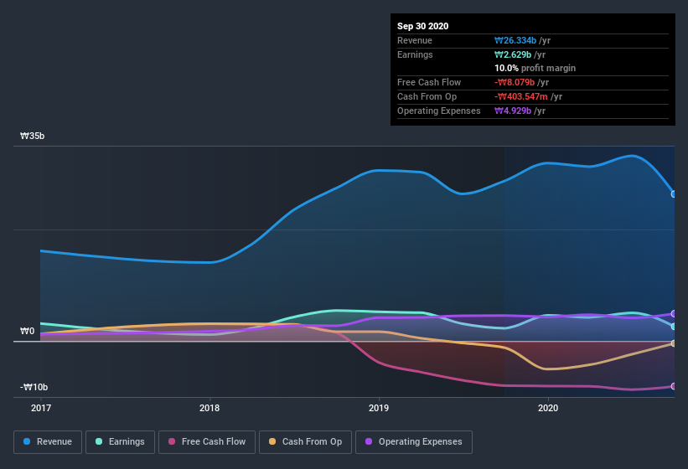The image size is (688, 469).
Task: Click the 2018 x-axis label
Action: coord(210,408)
